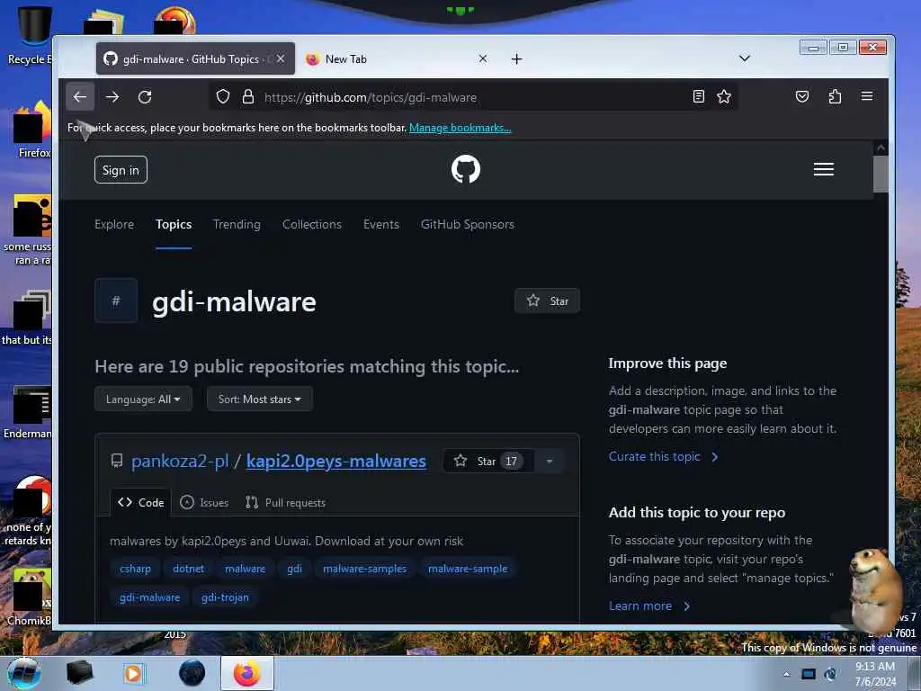Star the gdi-malware topic
Image resolution: width=921 pixels, height=691 pixels.
(x=547, y=301)
